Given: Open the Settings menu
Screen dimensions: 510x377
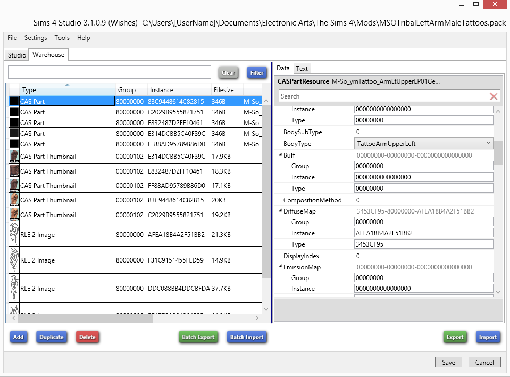Looking at the screenshot, I should pos(36,38).
